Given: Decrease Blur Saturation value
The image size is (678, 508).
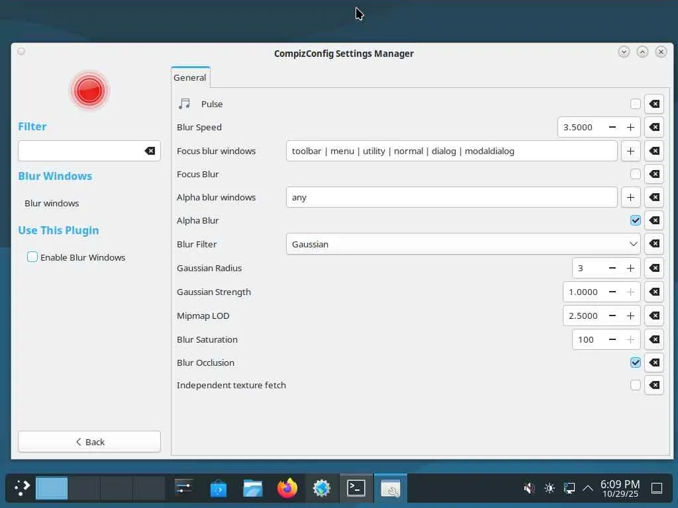Looking at the screenshot, I should point(612,339).
